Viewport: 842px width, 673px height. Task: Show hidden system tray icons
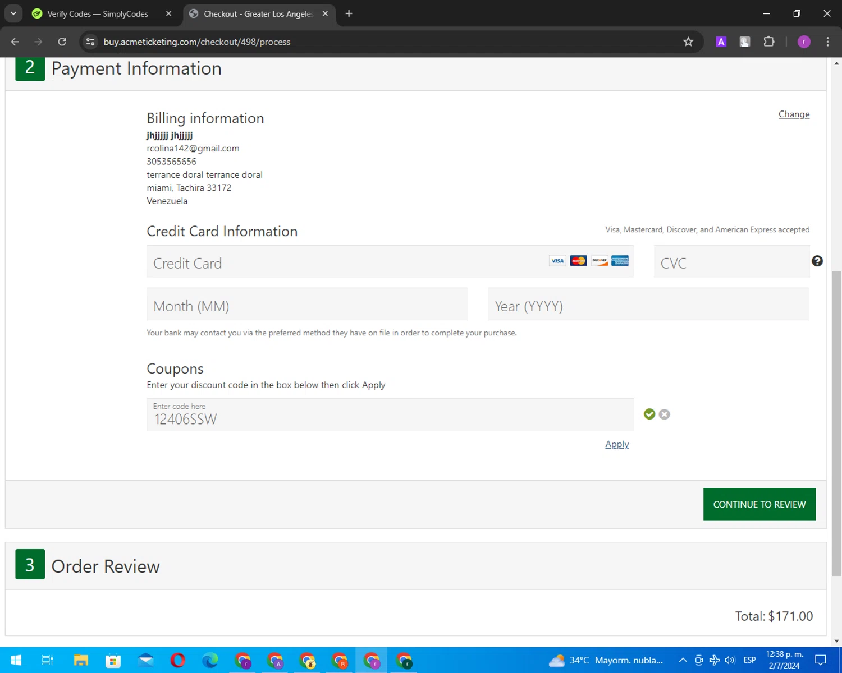(x=683, y=660)
